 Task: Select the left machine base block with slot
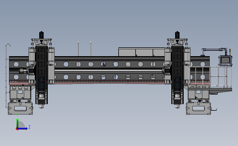pyautogui.click(x=20, y=108)
